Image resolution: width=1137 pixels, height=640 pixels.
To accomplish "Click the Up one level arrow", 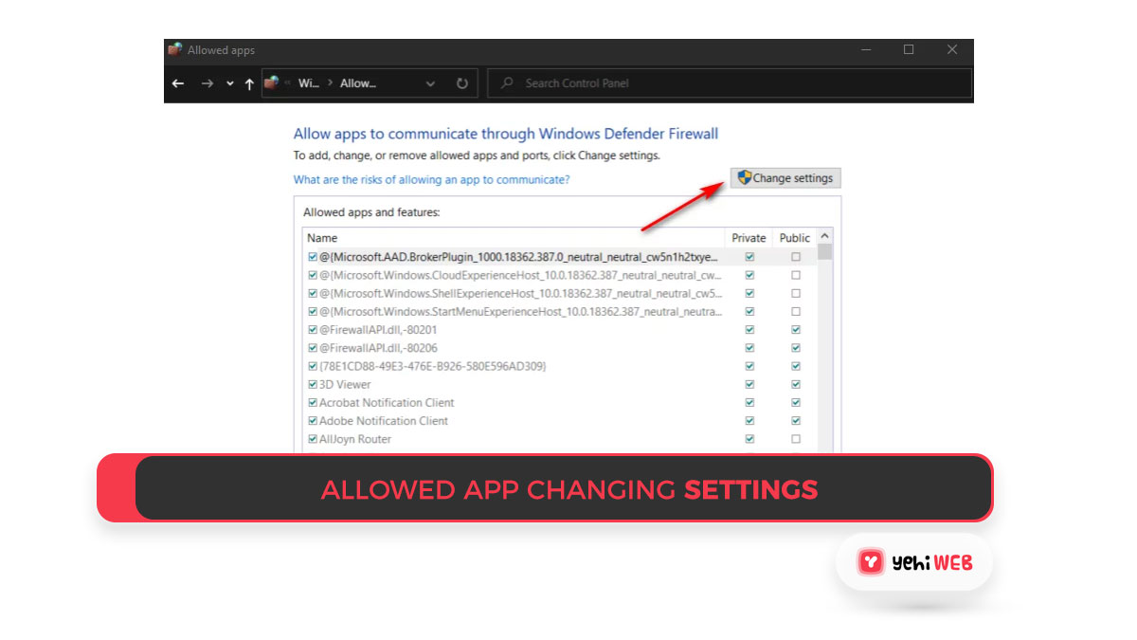I will coord(249,83).
